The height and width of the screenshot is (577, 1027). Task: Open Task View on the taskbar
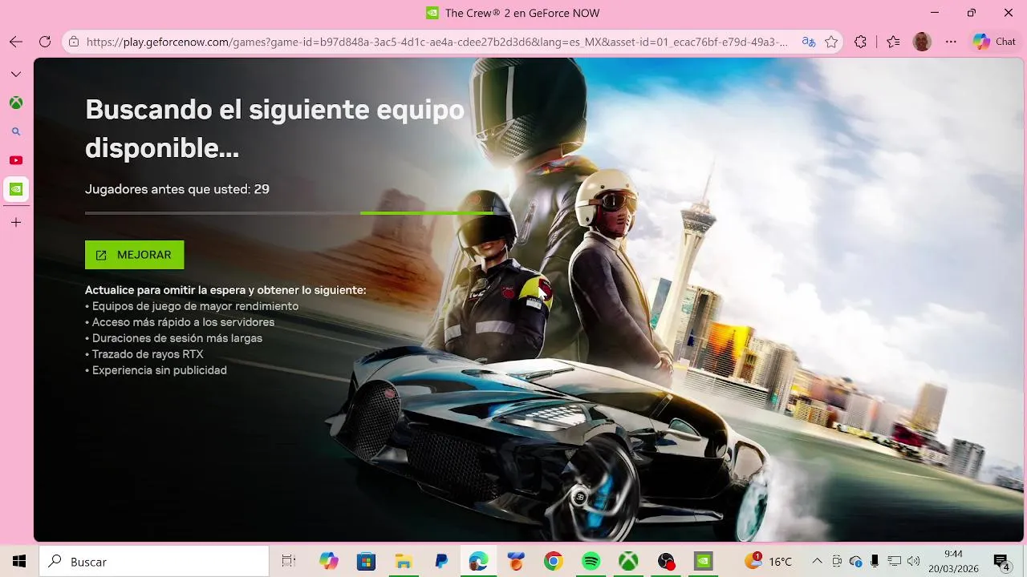coord(289,562)
